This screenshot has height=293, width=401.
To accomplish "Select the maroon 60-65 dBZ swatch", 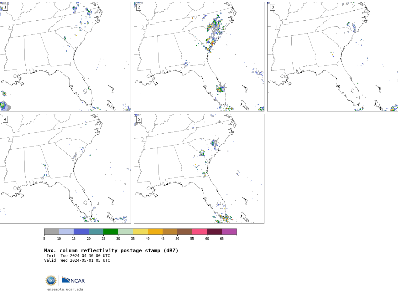I will pos(214,232).
